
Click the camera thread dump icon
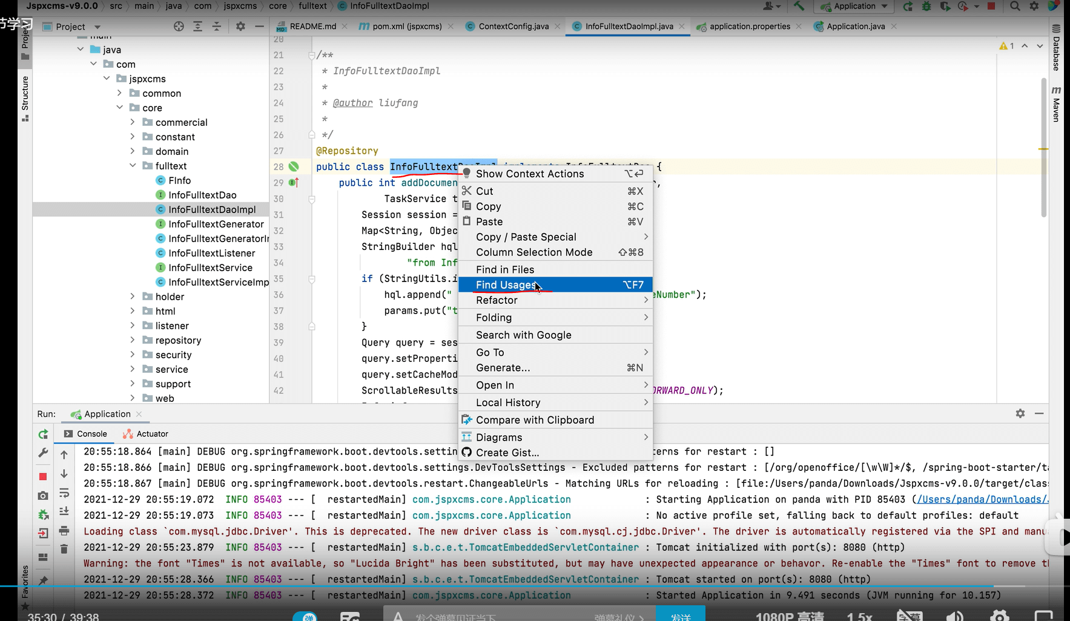(43, 496)
